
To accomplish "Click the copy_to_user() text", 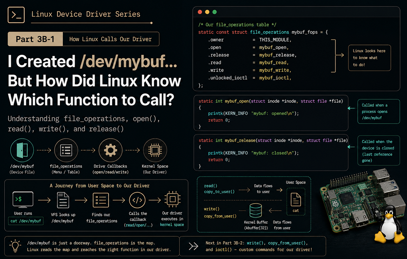I will (219, 192).
